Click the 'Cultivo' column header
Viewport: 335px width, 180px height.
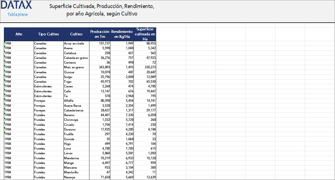coord(76,34)
